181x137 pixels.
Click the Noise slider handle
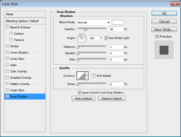tap(78, 84)
